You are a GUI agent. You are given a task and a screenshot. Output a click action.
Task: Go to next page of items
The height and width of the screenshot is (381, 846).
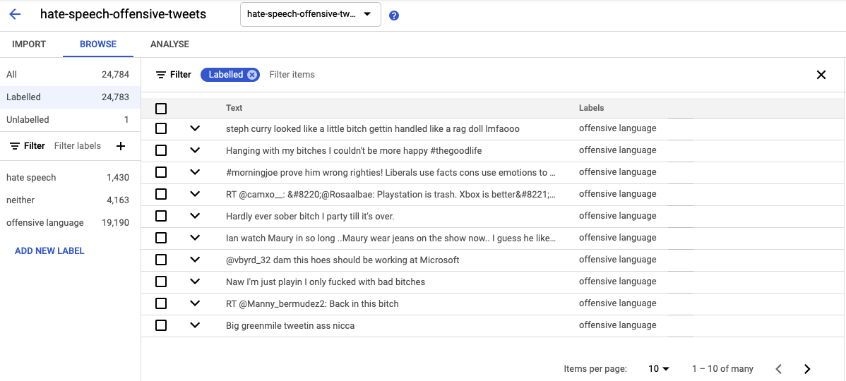[x=807, y=369]
